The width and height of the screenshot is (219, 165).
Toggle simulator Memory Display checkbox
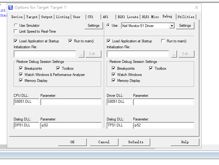[21, 81]
